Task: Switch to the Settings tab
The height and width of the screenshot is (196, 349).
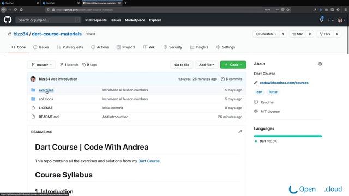Action: (226, 47)
